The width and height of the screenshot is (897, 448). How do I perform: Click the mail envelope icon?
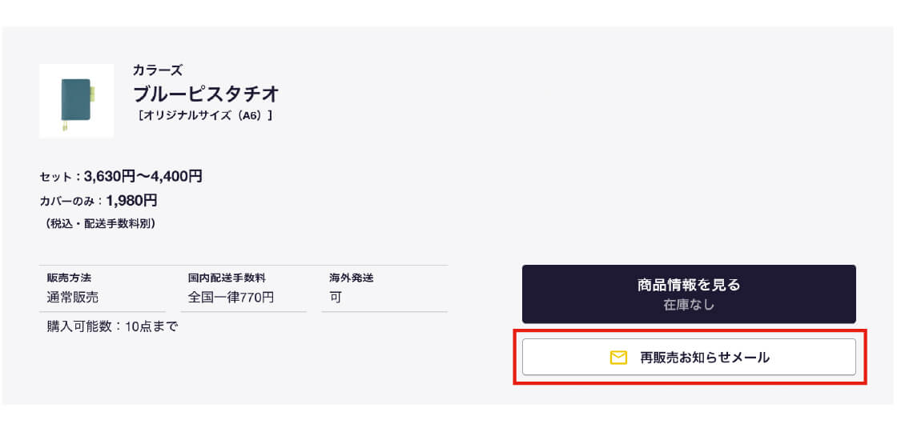[618, 358]
